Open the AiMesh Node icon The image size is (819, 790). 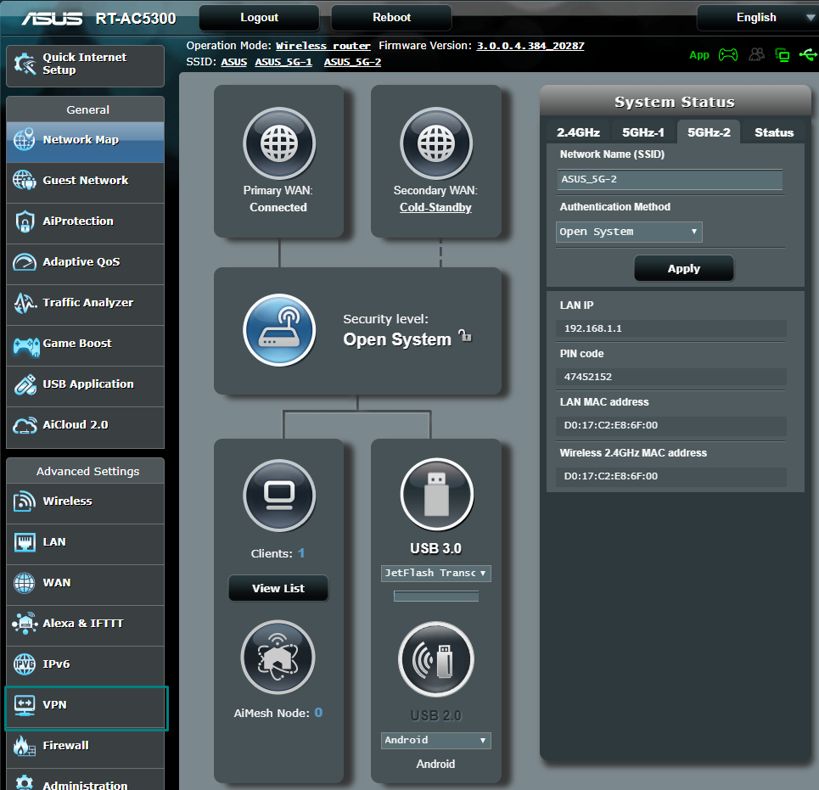point(278,657)
